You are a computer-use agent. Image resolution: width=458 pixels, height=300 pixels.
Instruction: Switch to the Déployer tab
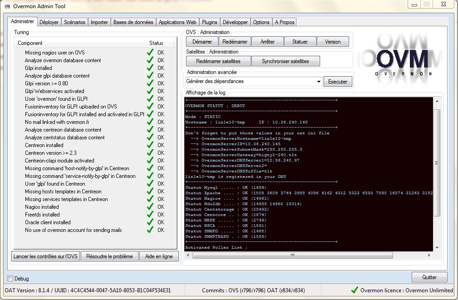click(x=49, y=22)
